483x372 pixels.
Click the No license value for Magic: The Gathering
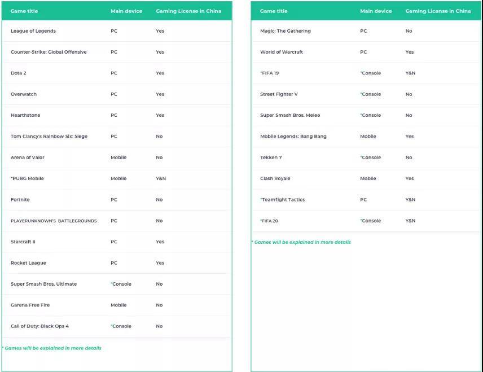(409, 31)
